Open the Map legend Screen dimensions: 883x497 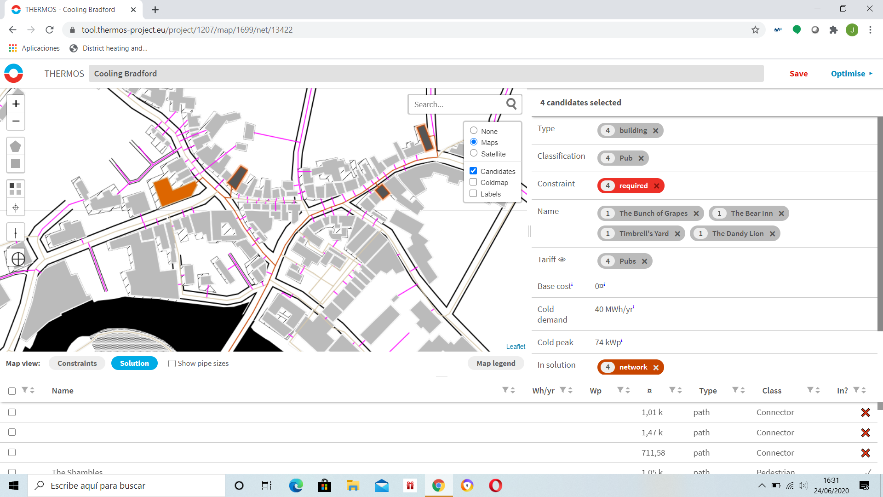coord(496,363)
